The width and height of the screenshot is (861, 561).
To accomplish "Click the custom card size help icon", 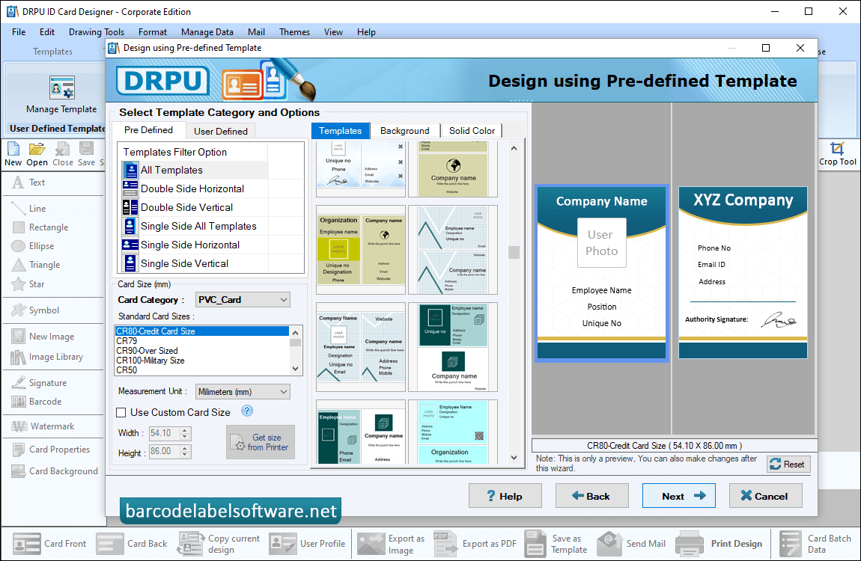I will pos(247,411).
